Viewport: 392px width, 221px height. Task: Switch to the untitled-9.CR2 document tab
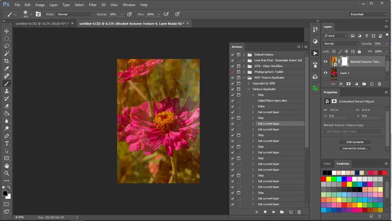click(x=42, y=23)
